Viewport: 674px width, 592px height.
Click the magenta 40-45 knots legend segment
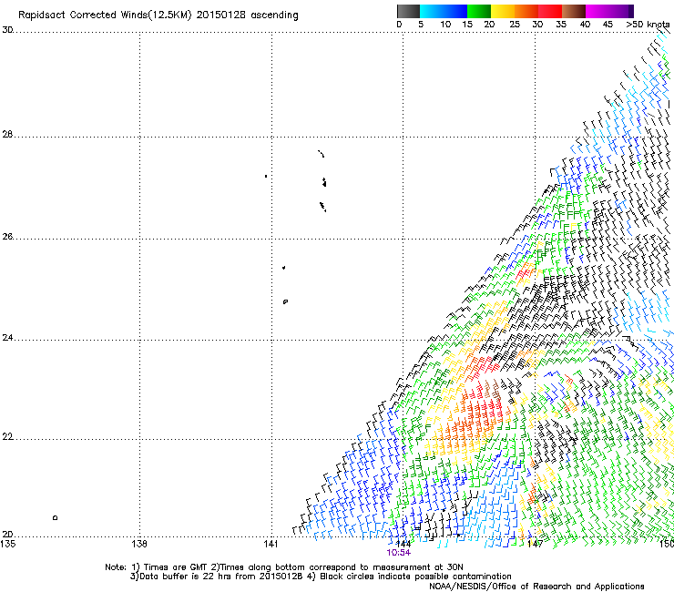[x=597, y=11]
